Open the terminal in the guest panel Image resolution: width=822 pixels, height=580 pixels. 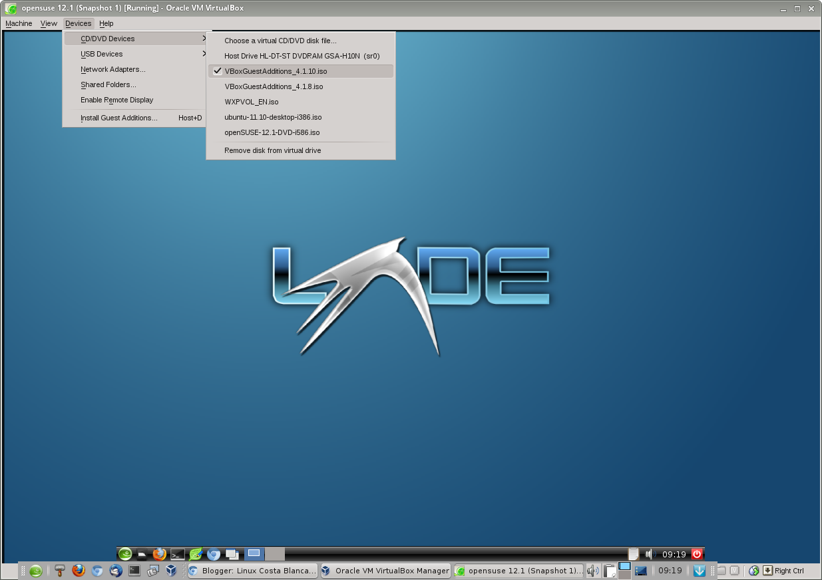[178, 554]
